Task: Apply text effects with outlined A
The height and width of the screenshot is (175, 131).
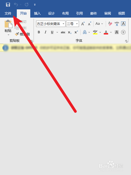Action: click(x=85, y=32)
